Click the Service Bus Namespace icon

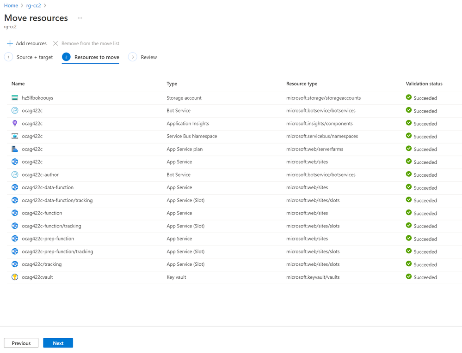point(15,136)
